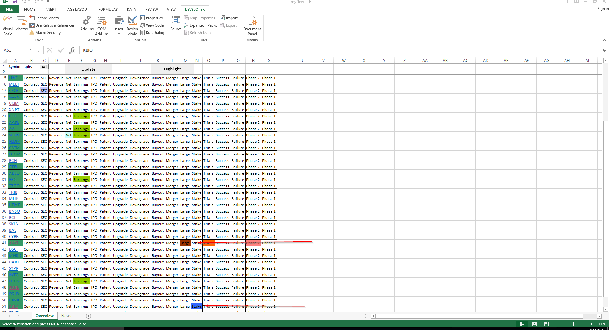
Task: Click Sign in
Action: 603,9
